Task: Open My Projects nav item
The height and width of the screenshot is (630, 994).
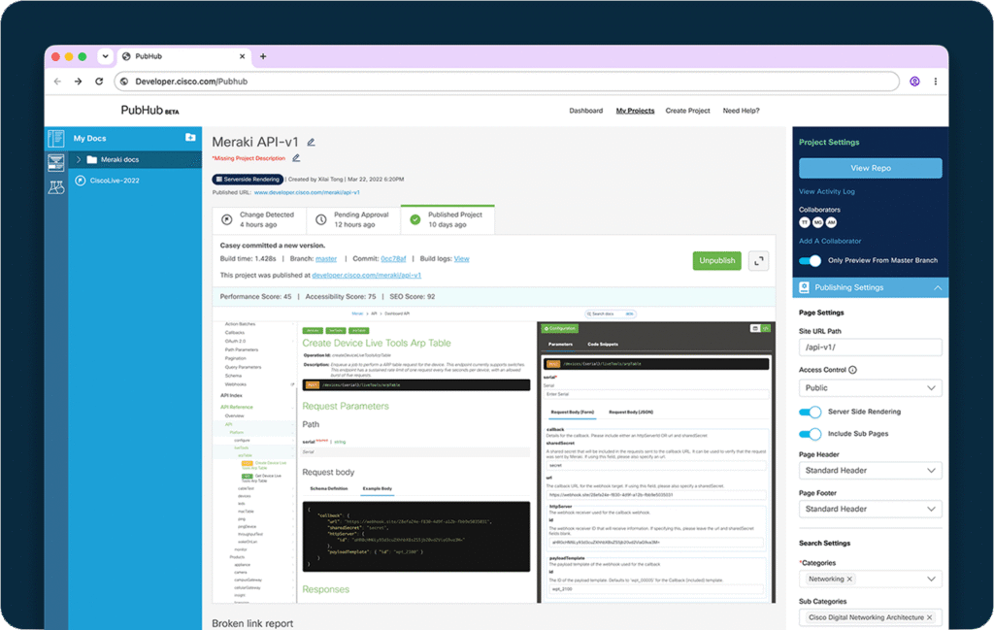Action: point(635,111)
